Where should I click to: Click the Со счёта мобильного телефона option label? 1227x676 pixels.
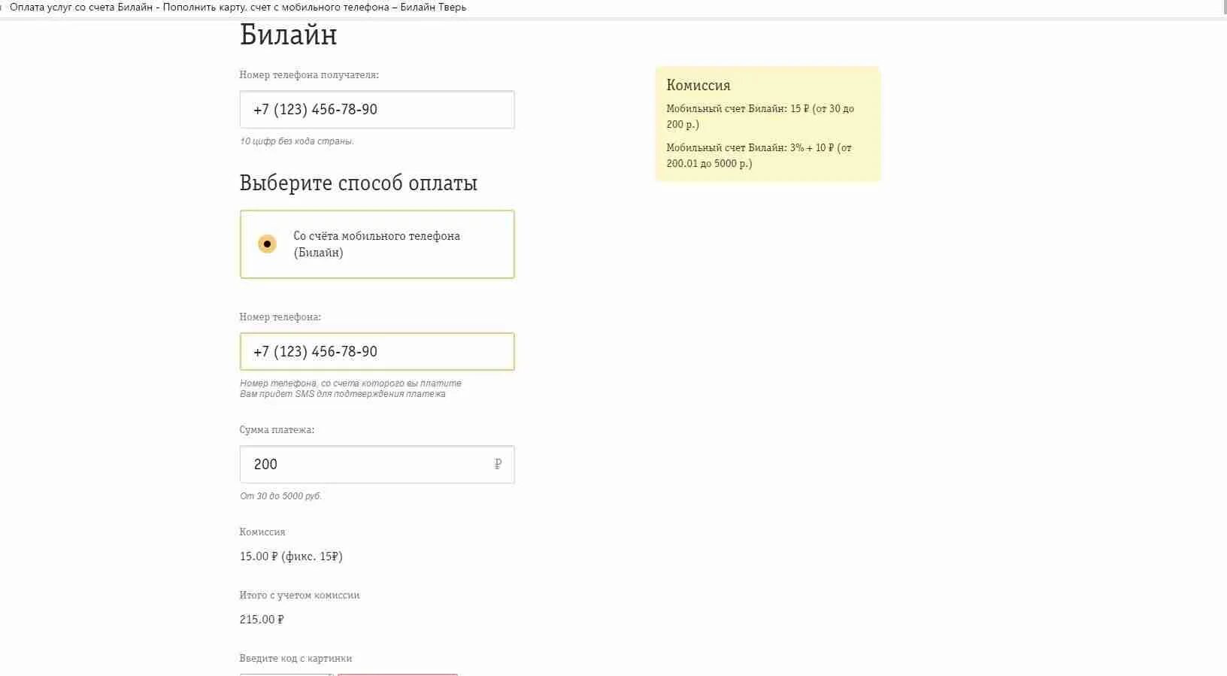click(377, 244)
